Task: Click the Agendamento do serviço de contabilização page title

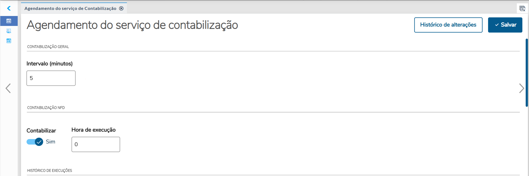Action: pos(132,25)
